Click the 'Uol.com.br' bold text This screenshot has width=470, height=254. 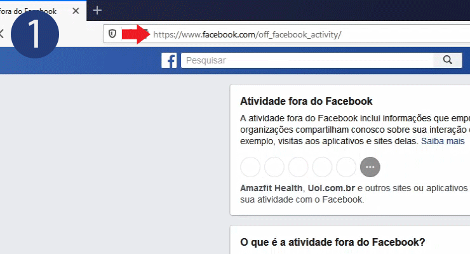coord(331,188)
